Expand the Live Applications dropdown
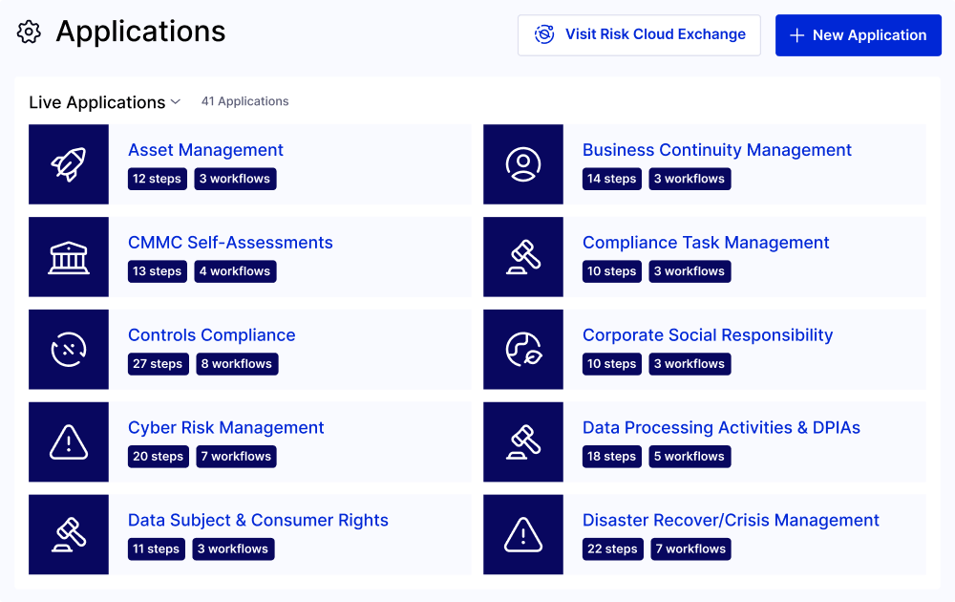 [105, 102]
